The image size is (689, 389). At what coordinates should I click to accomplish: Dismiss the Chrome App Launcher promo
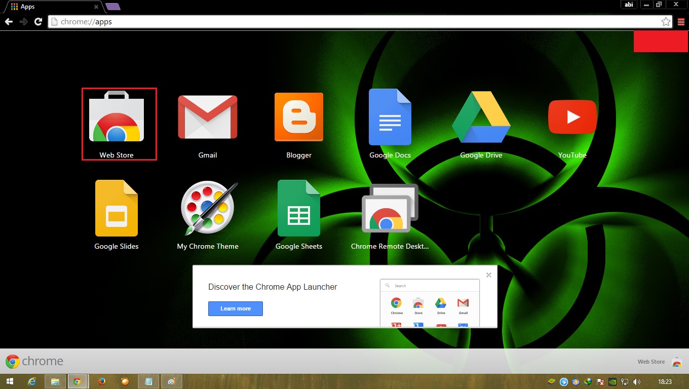(489, 275)
